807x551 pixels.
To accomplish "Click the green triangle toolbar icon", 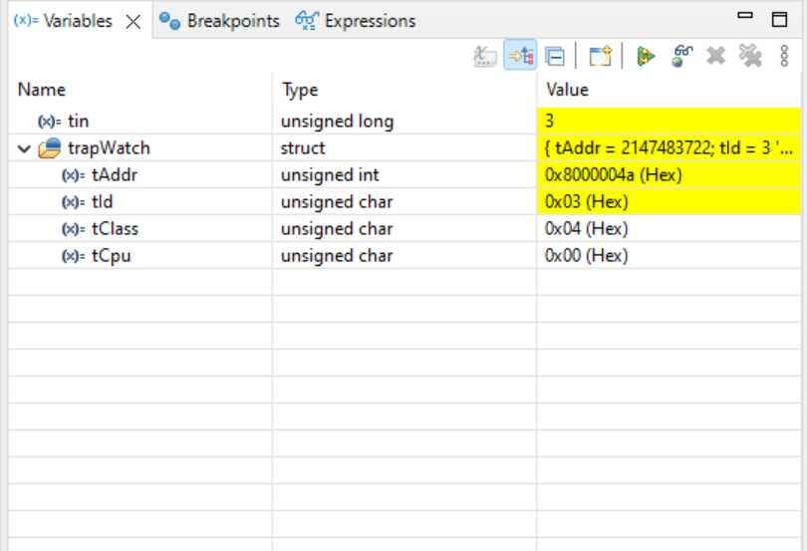I will pos(646,56).
